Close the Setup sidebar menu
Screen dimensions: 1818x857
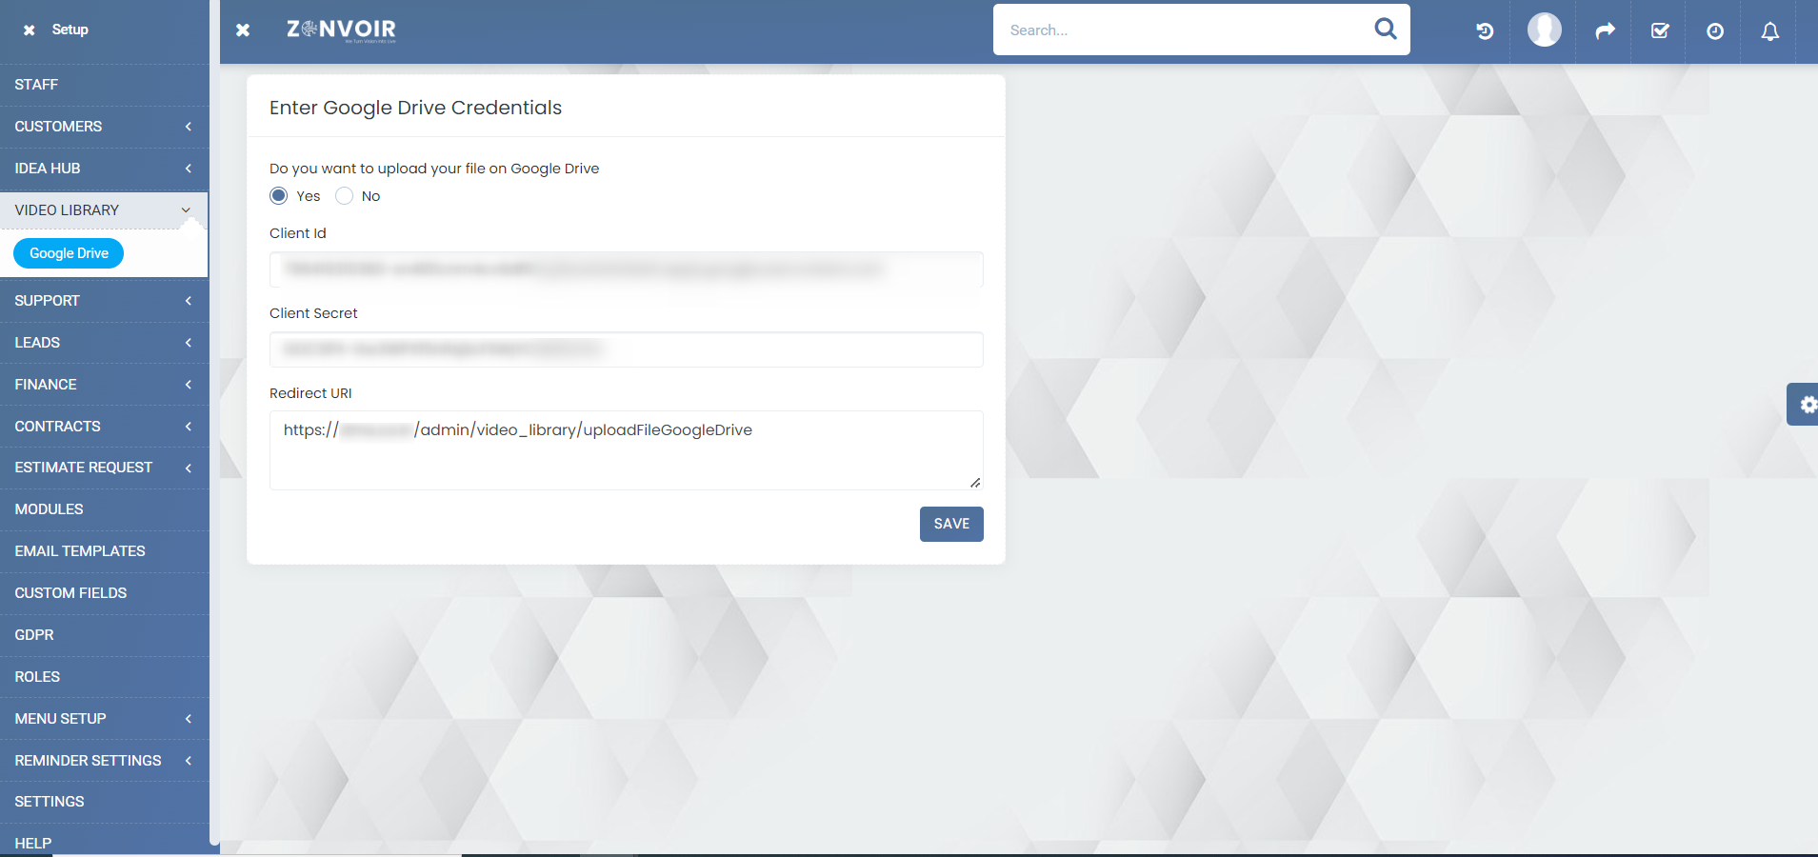point(30,30)
